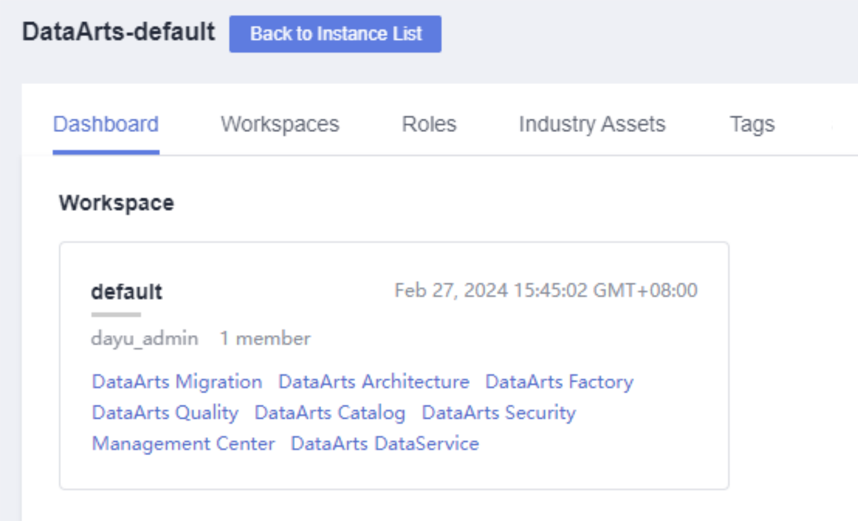Click the Feb 27, 2024 timestamp

(x=546, y=290)
